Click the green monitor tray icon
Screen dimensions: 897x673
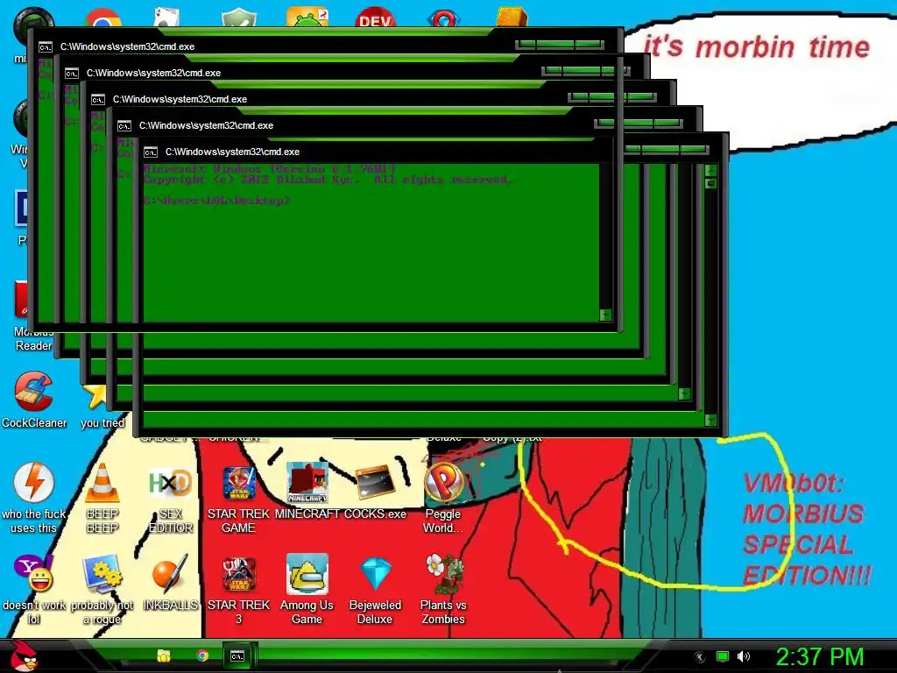click(723, 656)
